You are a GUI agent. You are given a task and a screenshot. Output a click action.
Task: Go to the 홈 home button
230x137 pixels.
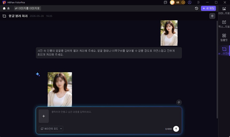click(x=6, y=9)
